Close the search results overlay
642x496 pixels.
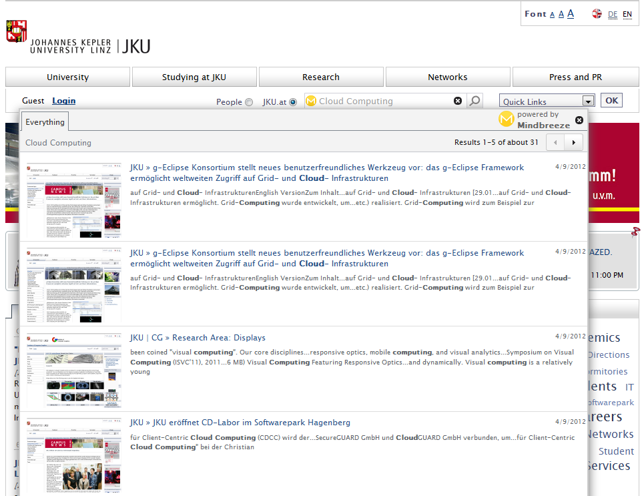click(x=579, y=120)
